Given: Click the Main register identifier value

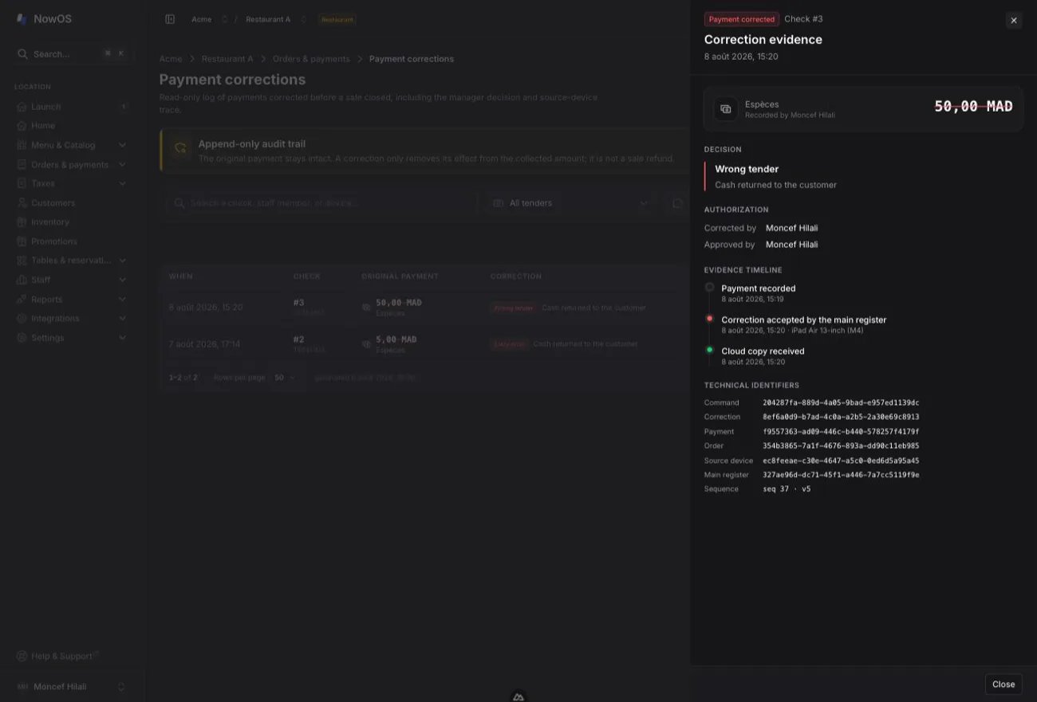Looking at the screenshot, I should 841,475.
